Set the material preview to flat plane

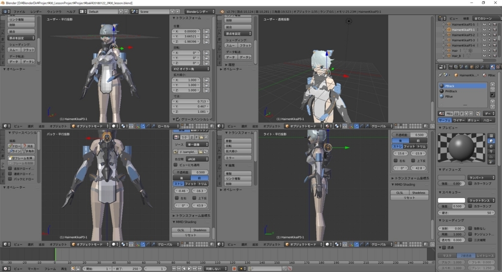click(x=491, y=135)
